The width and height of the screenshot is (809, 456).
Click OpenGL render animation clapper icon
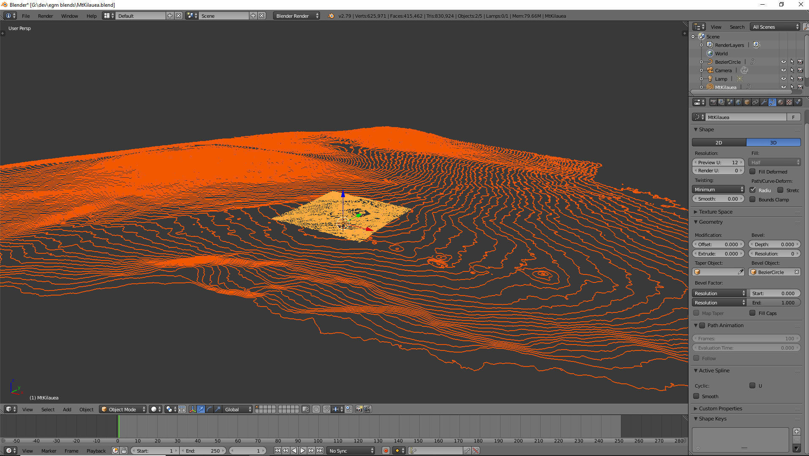(367, 409)
